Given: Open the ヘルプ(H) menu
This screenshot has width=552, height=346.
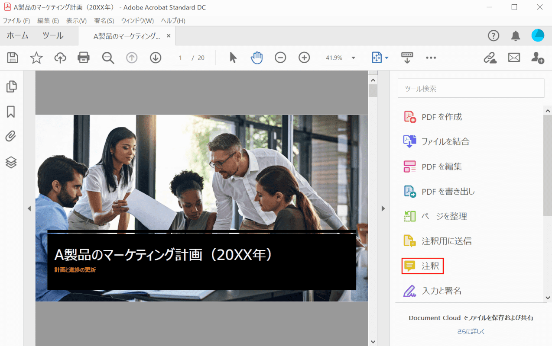Looking at the screenshot, I should tap(173, 20).
